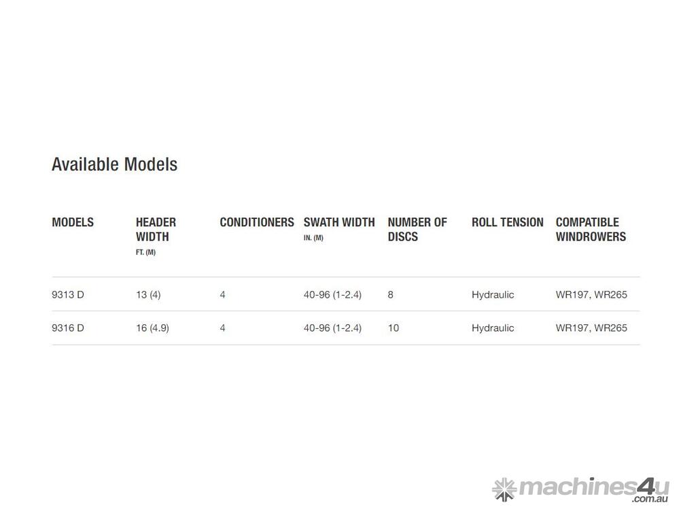Click the SWATH WIDTH column header
The height and width of the screenshot is (522, 696).
pos(339,222)
